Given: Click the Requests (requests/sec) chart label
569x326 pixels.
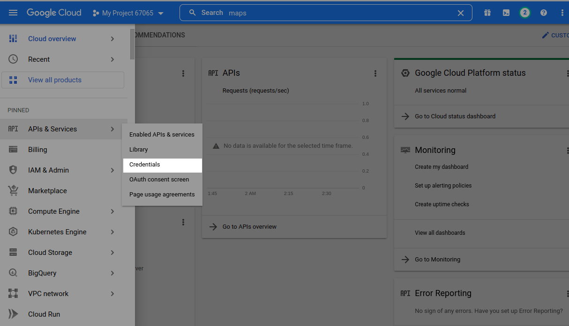Looking at the screenshot, I should [256, 91].
